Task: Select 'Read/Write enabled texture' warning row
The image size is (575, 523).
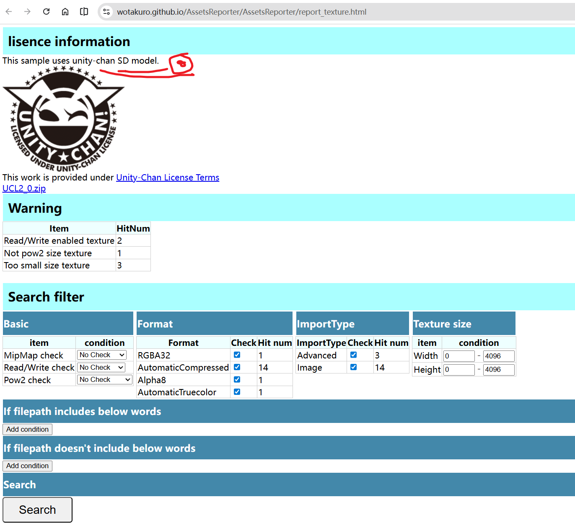Action: click(x=77, y=241)
